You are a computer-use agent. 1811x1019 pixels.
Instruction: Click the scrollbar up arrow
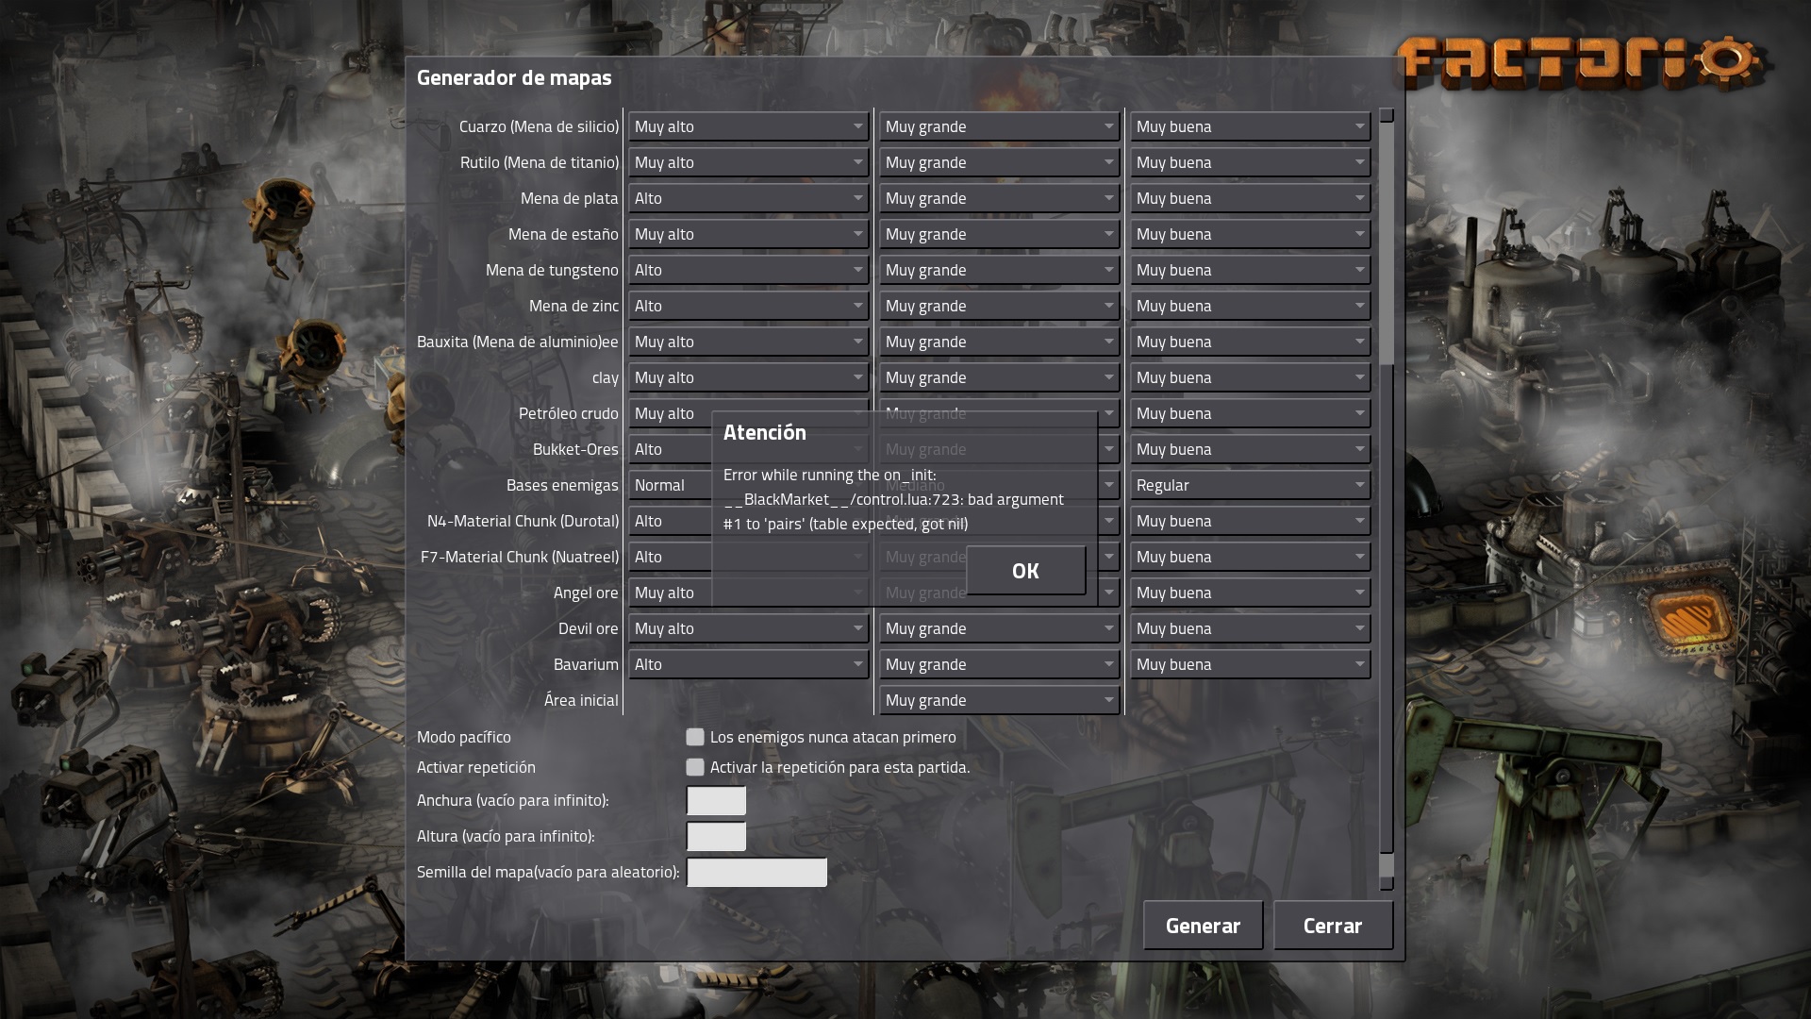coord(1387,115)
